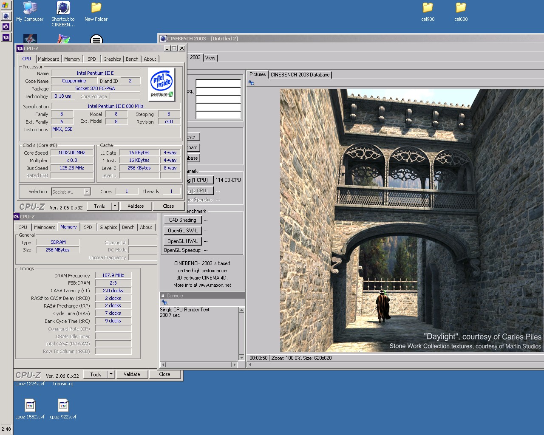Switch to Mainboard tab in CPU-Z processor window
Image resolution: width=544 pixels, height=435 pixels.
[48, 59]
